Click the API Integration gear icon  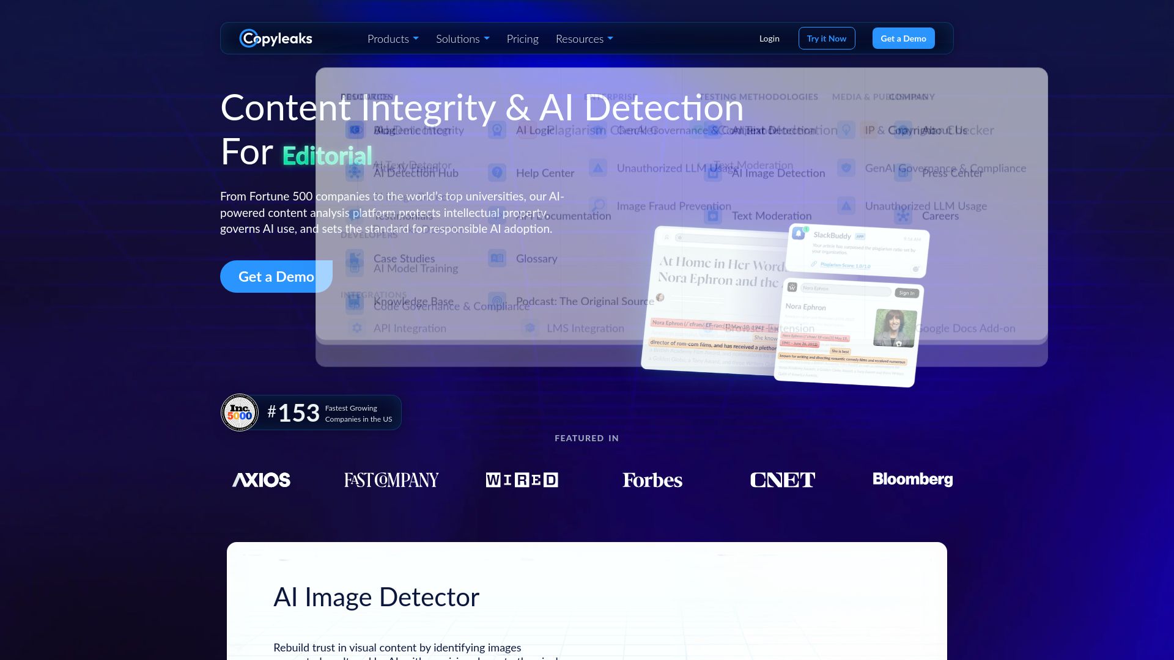pos(356,328)
